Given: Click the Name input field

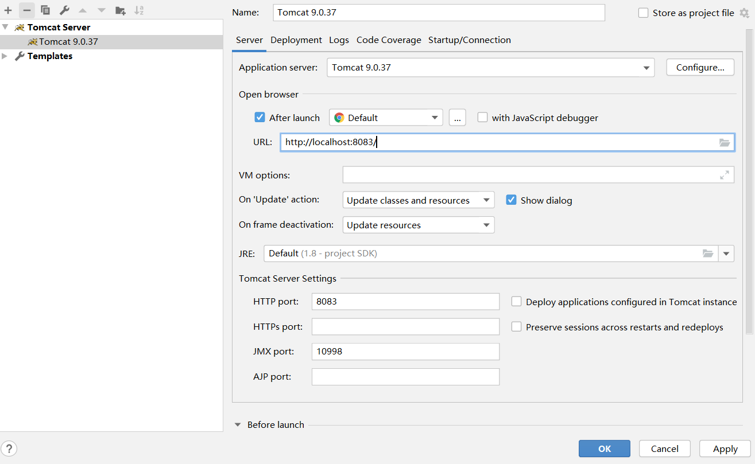Looking at the screenshot, I should (x=439, y=13).
